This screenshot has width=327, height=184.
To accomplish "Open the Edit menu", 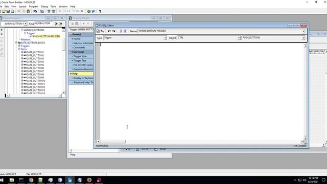I will coord(7,7).
